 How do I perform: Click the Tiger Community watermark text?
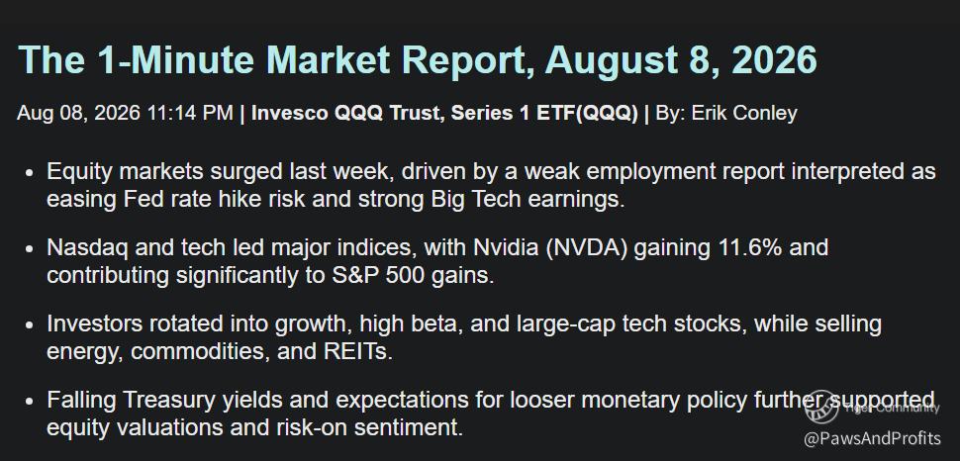pos(891,408)
